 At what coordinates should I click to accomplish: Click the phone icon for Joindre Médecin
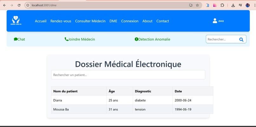tap(66, 39)
